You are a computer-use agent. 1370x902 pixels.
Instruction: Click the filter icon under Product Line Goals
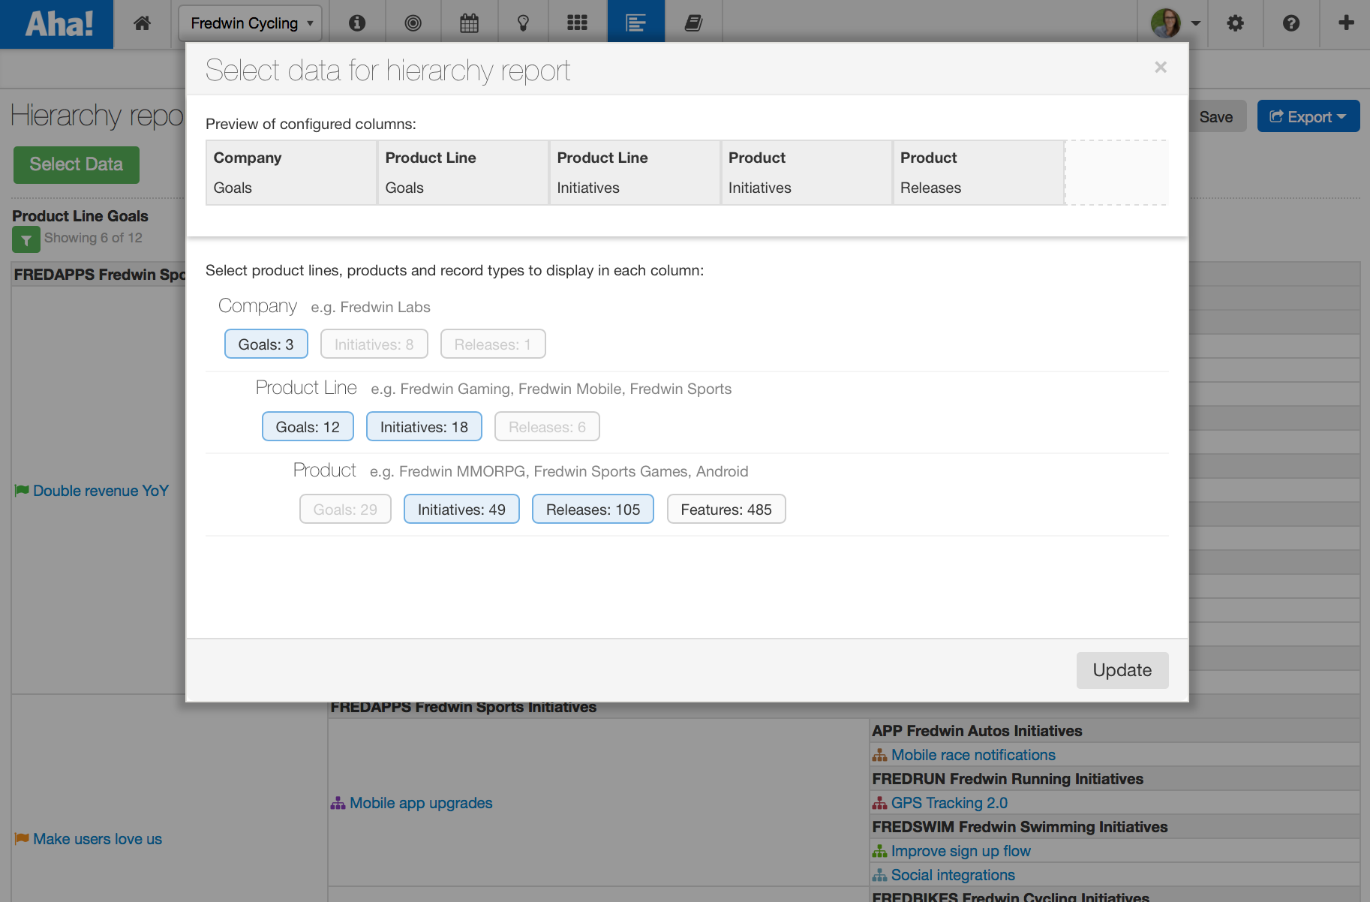tap(26, 239)
